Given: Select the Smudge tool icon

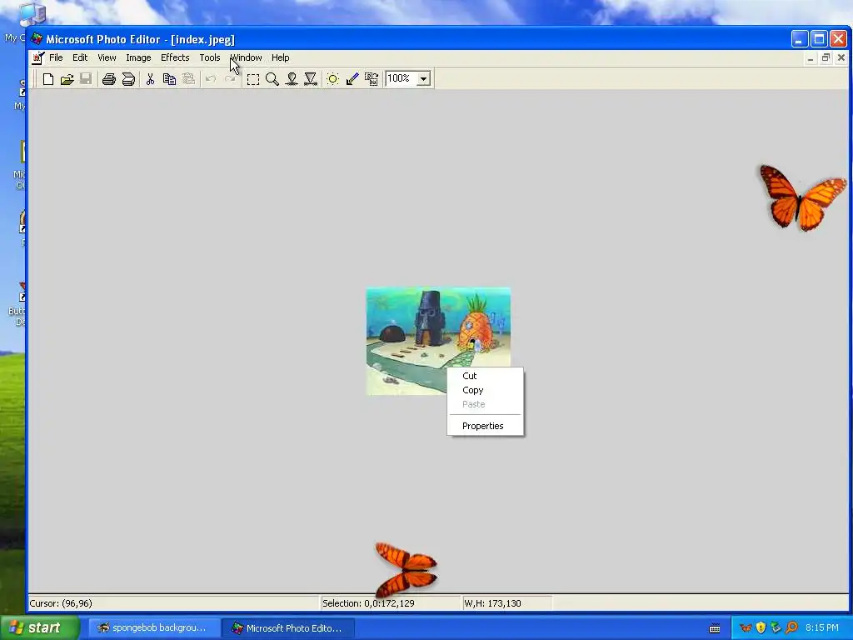Looking at the screenshot, I should [292, 79].
